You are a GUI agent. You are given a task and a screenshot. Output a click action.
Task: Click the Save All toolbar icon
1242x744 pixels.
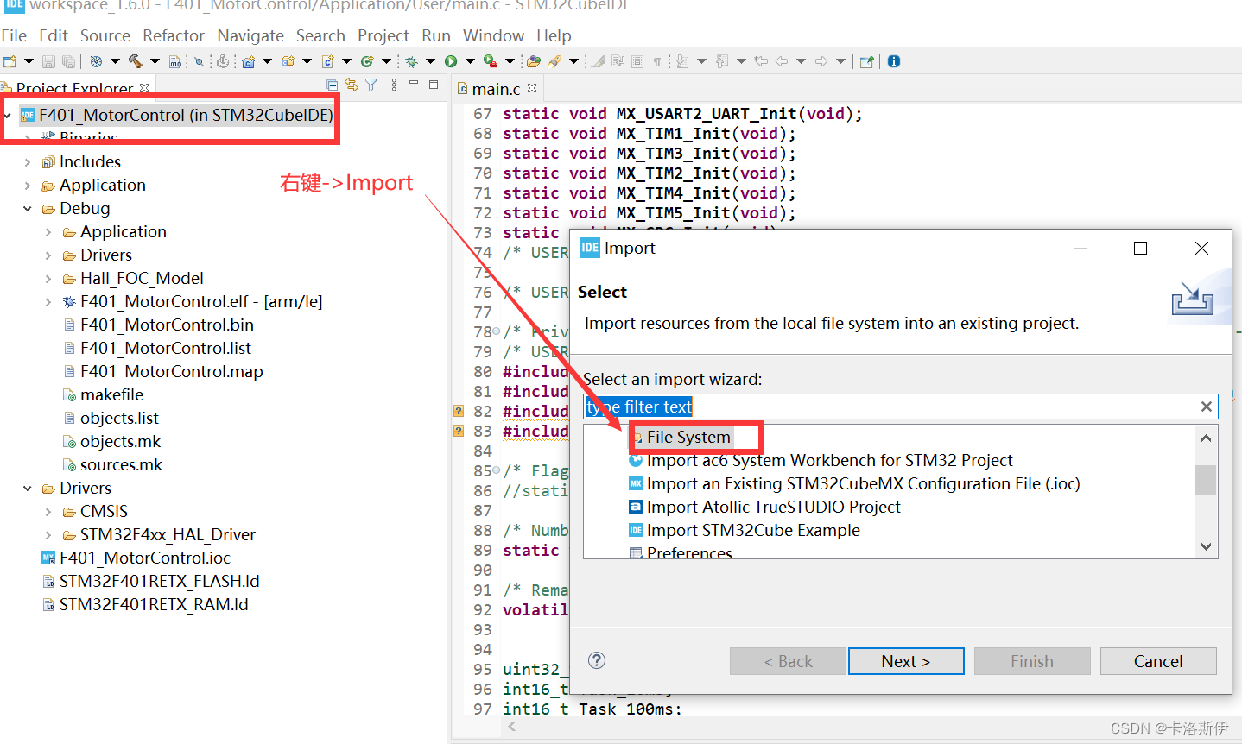[67, 61]
